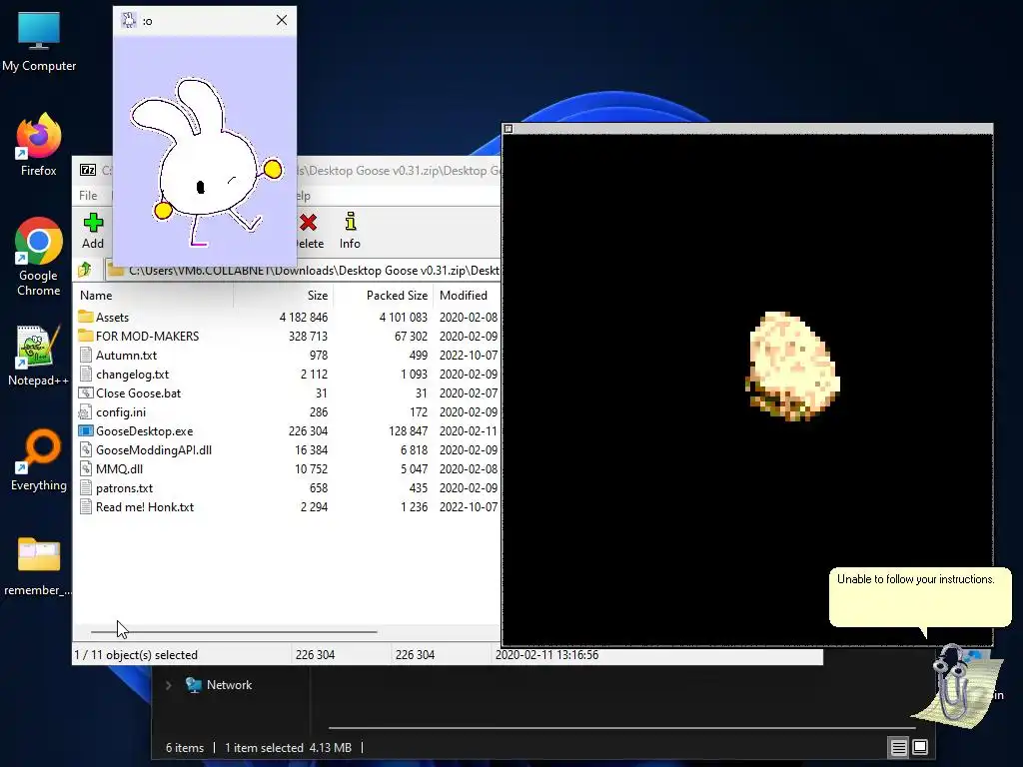Click the 2022-10-07 date of Autumn.txt
1023x767 pixels.
(469, 355)
